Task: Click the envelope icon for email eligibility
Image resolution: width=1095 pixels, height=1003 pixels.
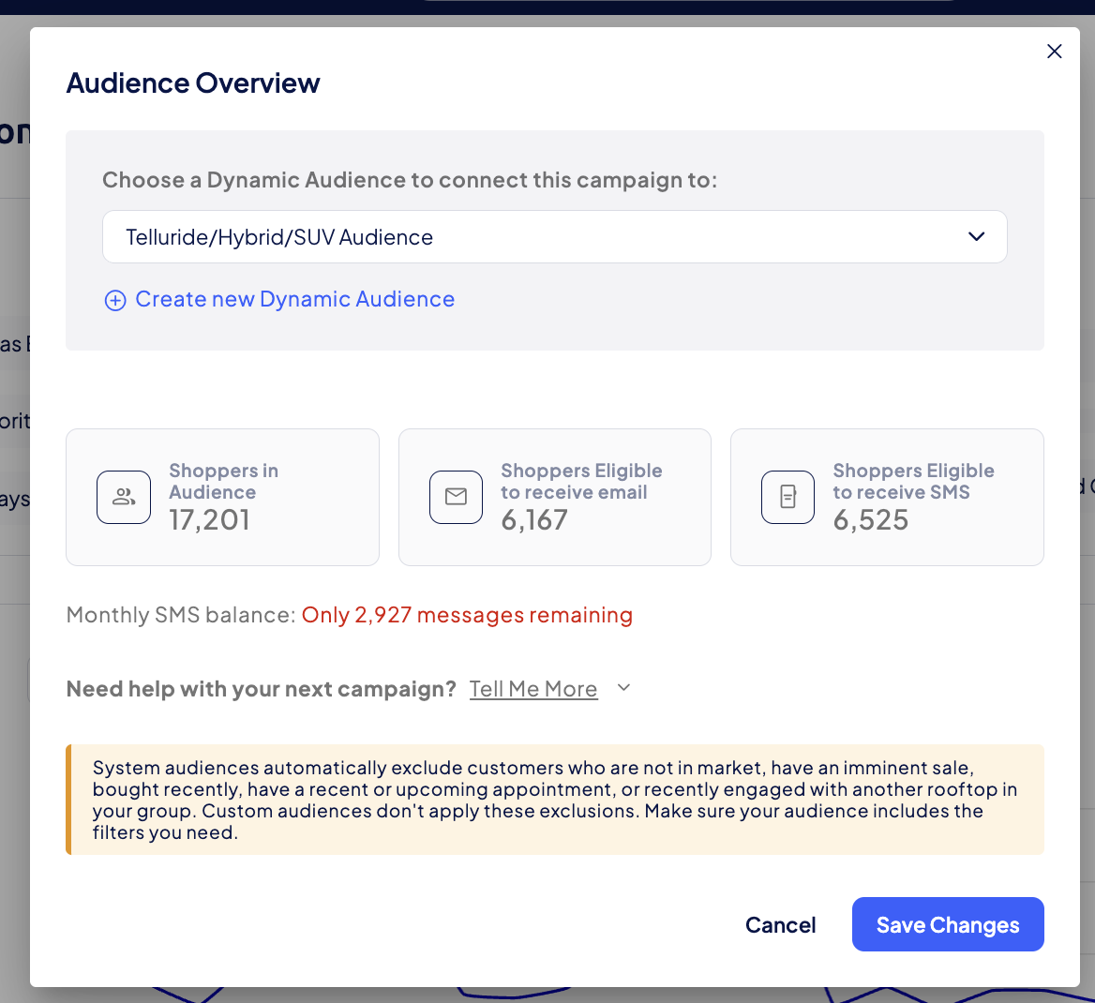Action: click(x=456, y=498)
